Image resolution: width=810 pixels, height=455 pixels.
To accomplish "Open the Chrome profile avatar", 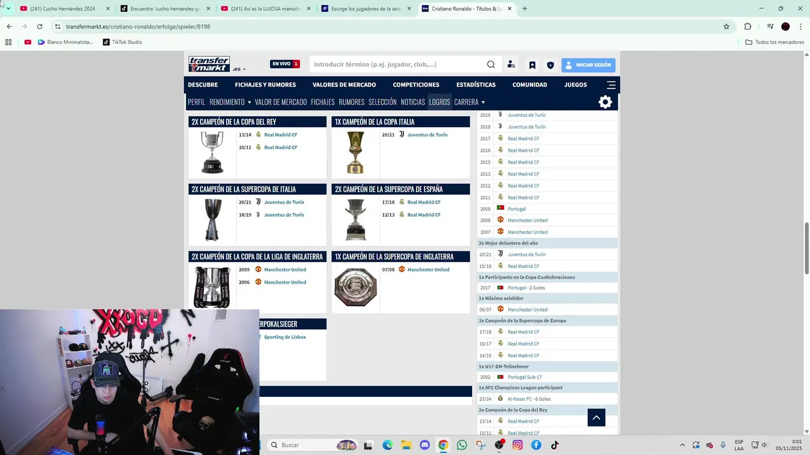I will (x=785, y=27).
